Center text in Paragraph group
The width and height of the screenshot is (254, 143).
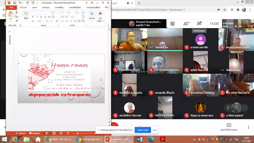click(x=67, y=21)
